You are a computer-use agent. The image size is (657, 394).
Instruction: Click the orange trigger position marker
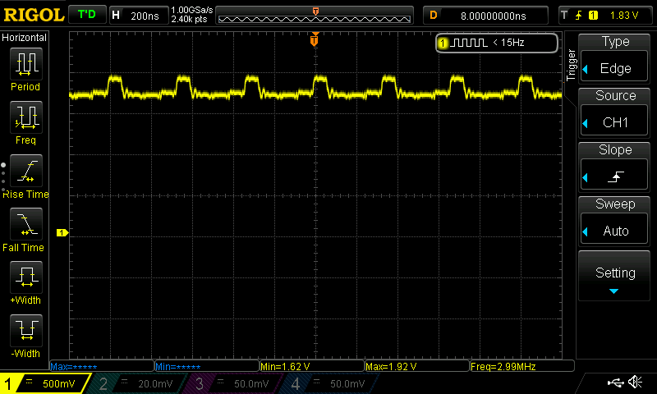click(315, 40)
